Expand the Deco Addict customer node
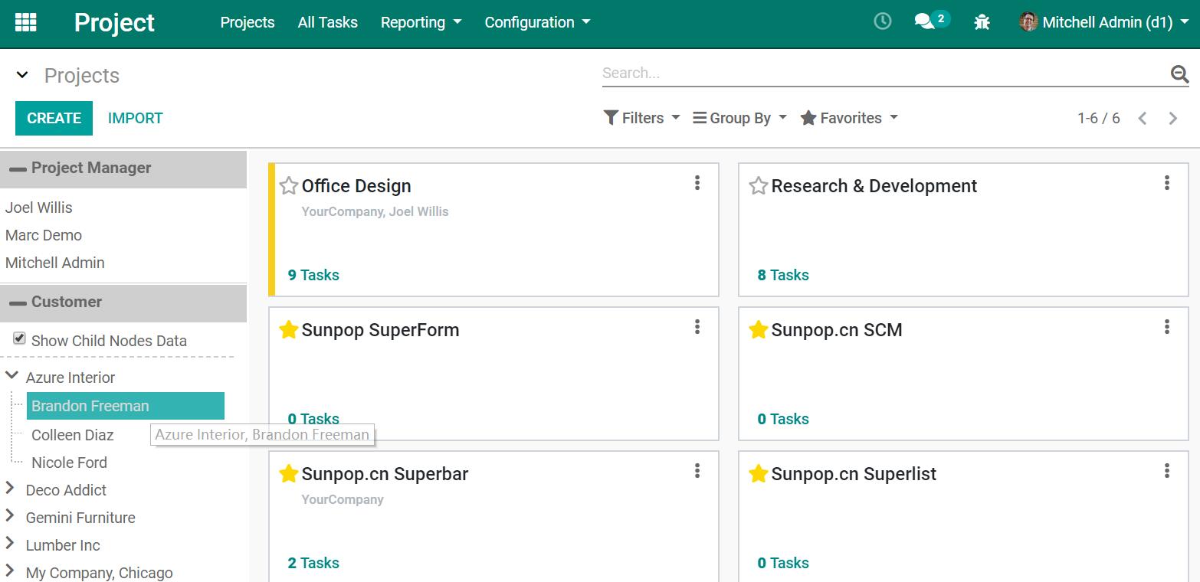 11,489
